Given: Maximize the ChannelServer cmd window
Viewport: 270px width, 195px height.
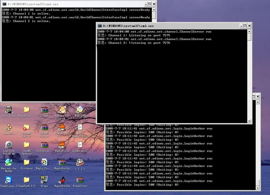Looking at the screenshot, I should (245, 26).
